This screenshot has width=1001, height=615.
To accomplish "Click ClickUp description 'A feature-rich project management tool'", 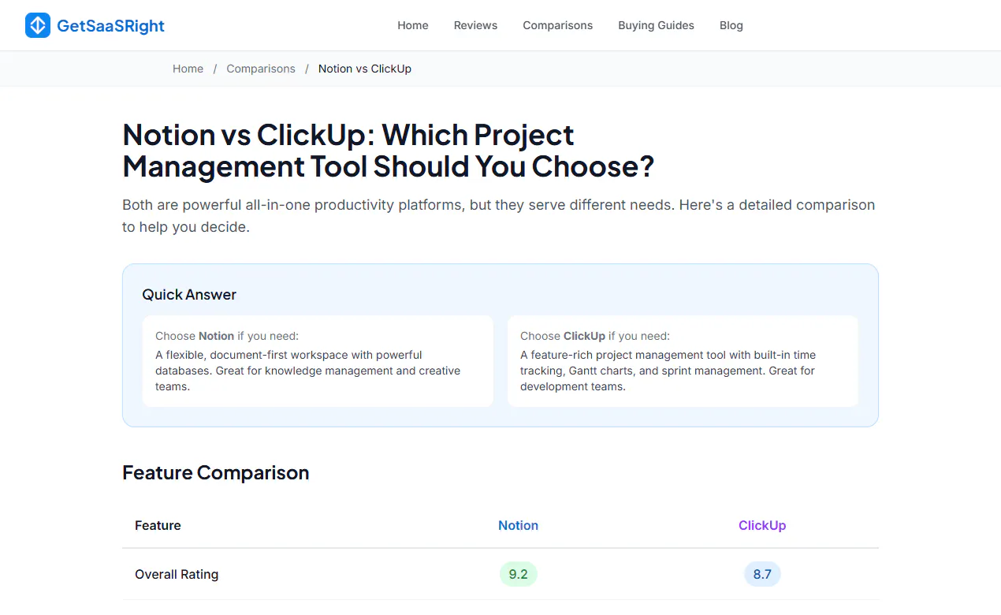I will coord(668,371).
